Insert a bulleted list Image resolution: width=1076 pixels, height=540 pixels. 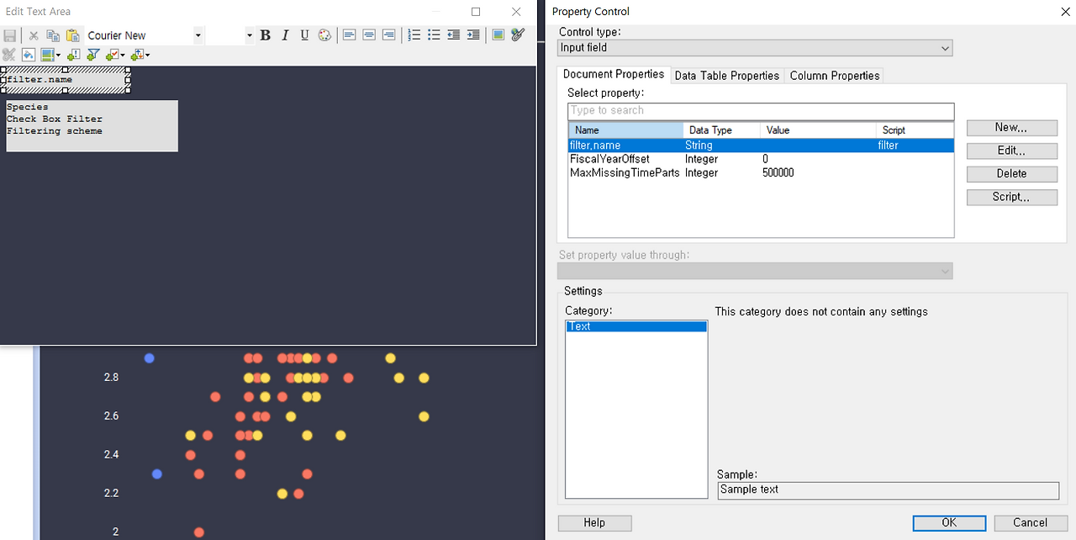click(433, 34)
